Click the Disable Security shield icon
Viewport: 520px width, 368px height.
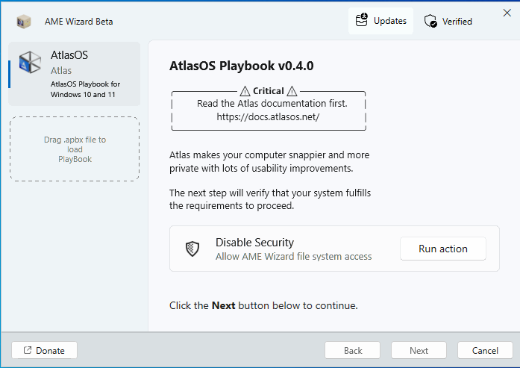pyautogui.click(x=192, y=249)
